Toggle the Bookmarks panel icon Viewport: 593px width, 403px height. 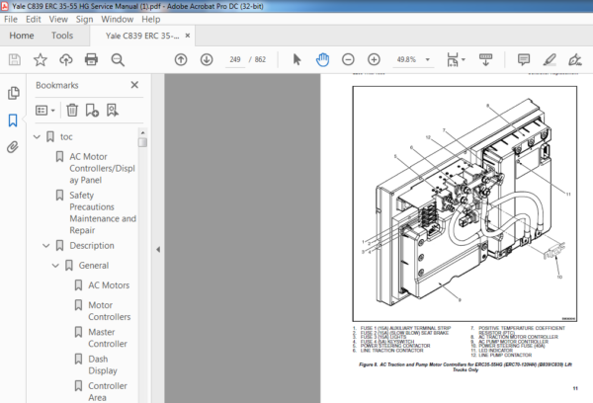pyautogui.click(x=13, y=121)
